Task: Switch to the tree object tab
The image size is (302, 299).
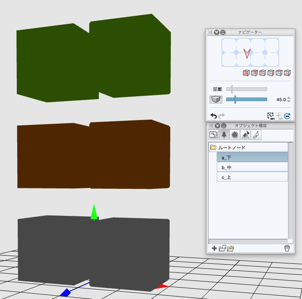Action: coord(224,134)
